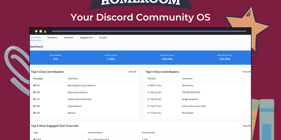
Task: Click the Total Members value 316
Action: coord(55,59)
